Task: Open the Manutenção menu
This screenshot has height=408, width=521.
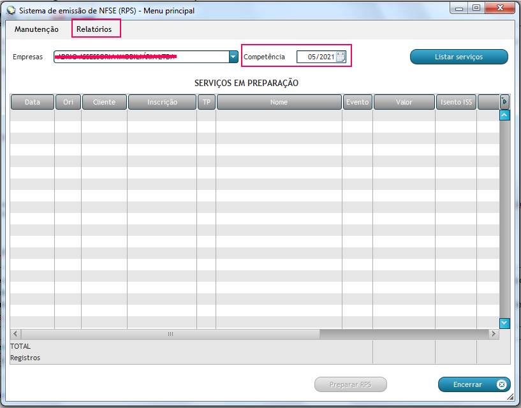Action: click(36, 29)
